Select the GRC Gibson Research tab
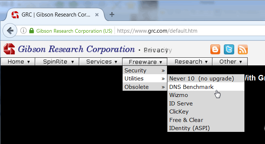The width and height of the screenshot is (265, 144). point(55,15)
